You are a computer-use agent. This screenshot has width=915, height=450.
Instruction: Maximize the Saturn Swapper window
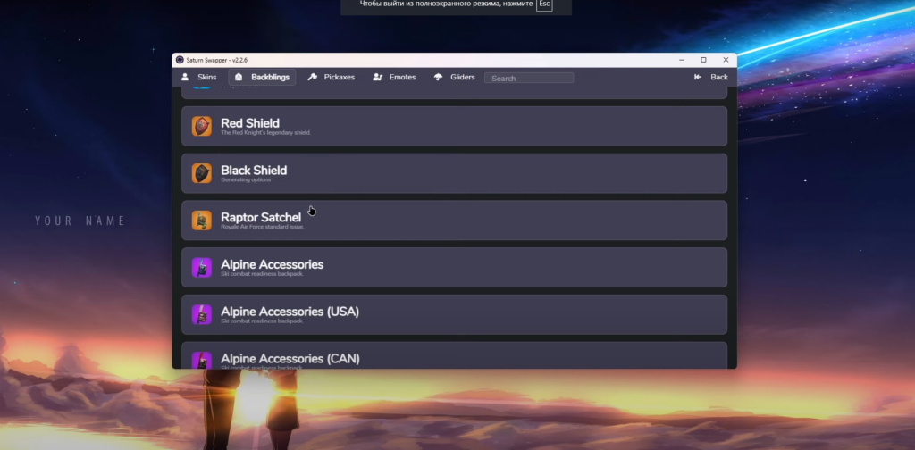[703, 60]
